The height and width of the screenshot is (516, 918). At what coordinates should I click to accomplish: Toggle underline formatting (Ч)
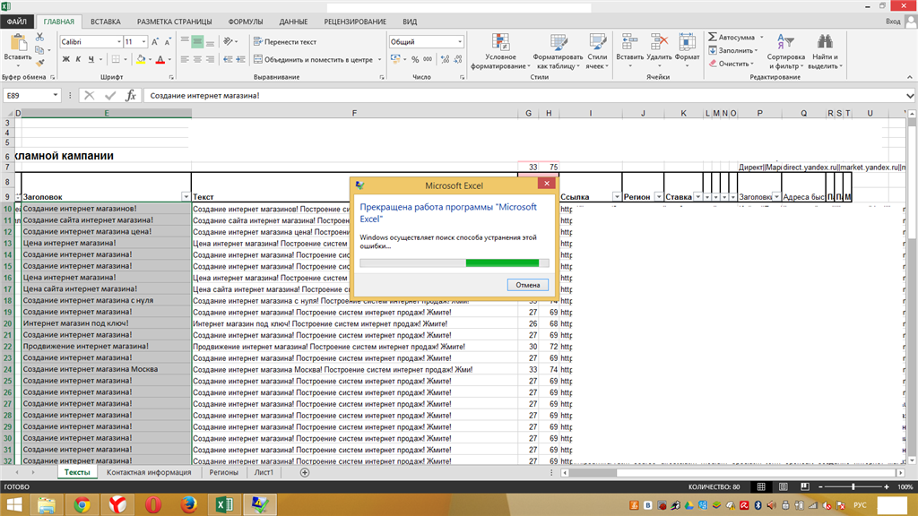[x=91, y=59]
